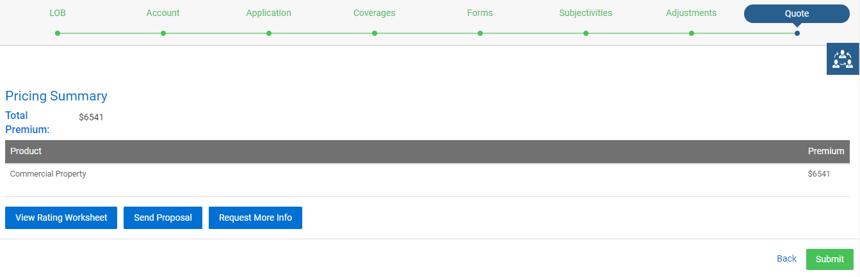Click the Pricing Summary heading
The width and height of the screenshot is (860, 277).
tap(56, 96)
